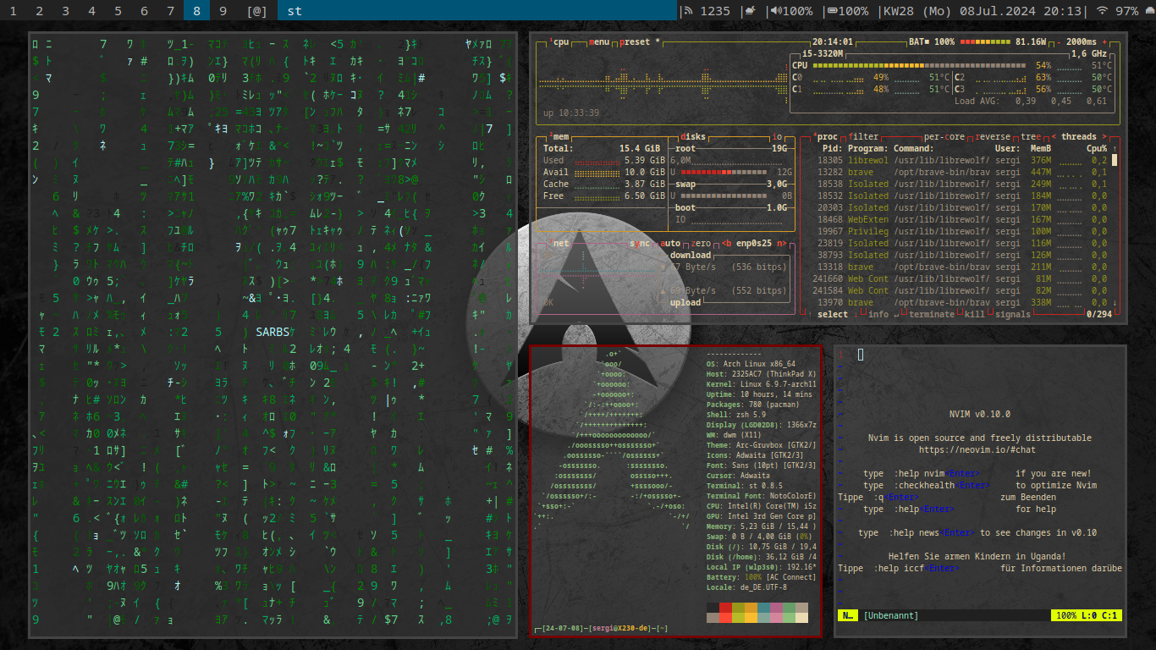This screenshot has height=650, width=1156.
Task: Toggle the btop mem box
Action: (x=559, y=136)
